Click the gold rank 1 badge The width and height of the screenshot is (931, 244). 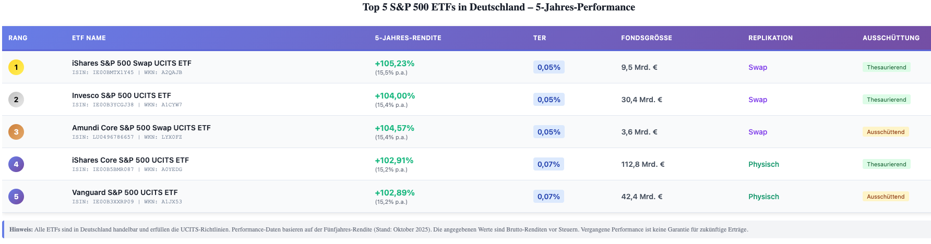16,67
